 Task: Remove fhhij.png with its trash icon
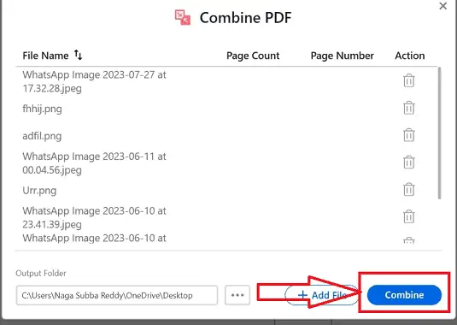click(409, 108)
